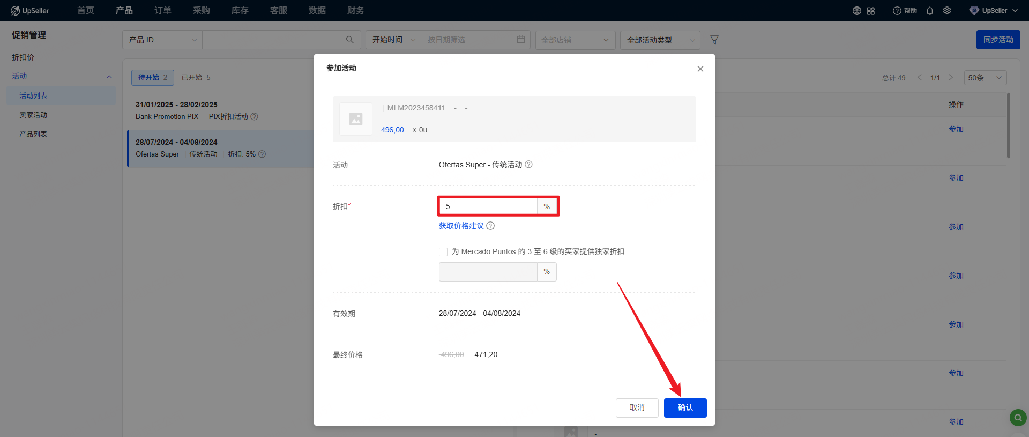The height and width of the screenshot is (437, 1029).
Task: Open the settings gear icon
Action: point(947,11)
